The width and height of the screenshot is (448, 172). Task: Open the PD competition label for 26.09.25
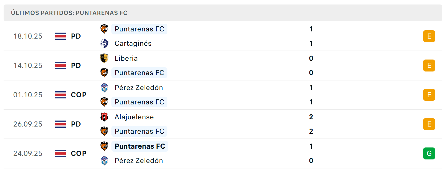76,124
